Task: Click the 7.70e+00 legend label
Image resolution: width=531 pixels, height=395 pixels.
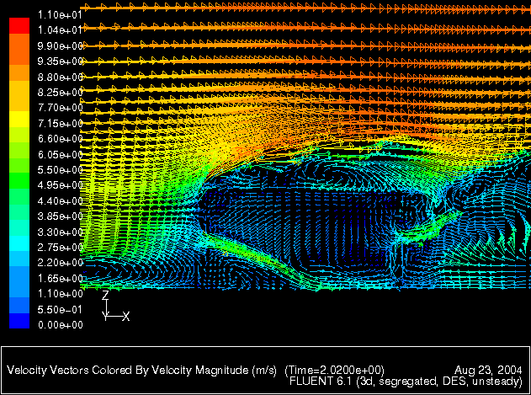Action: tap(61, 108)
